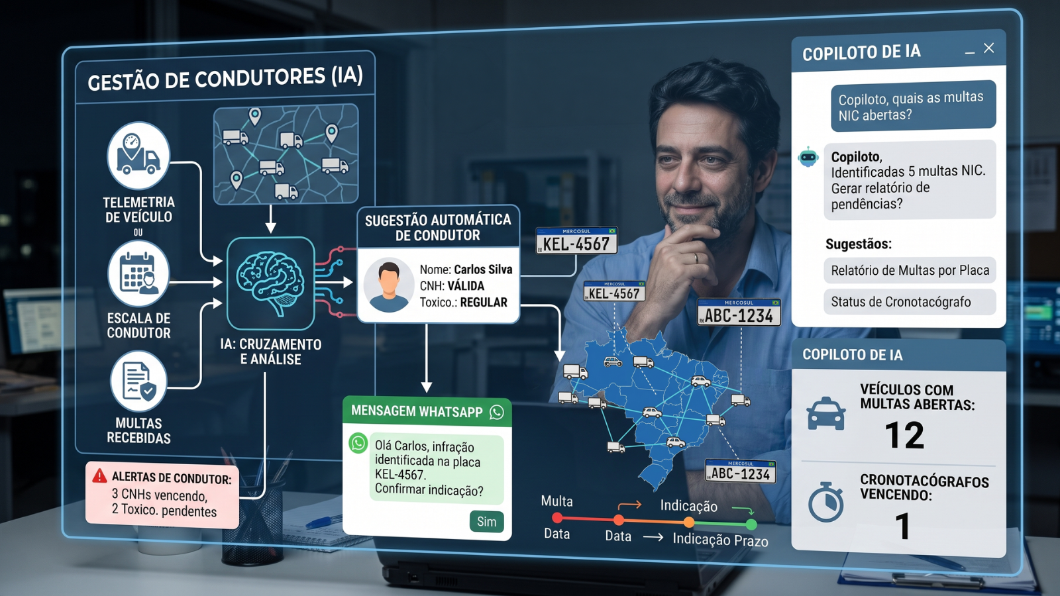Click the user message about multas NIC
The height and width of the screenshot is (596, 1060).
[914, 106]
